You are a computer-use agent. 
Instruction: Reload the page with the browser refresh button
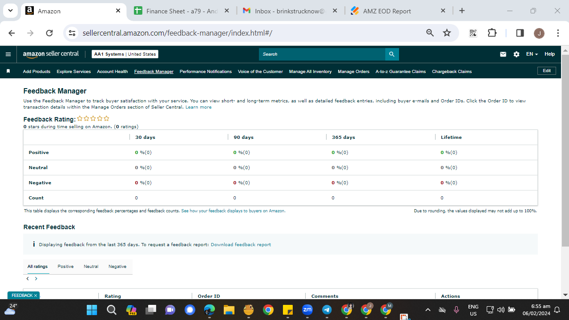point(49,33)
